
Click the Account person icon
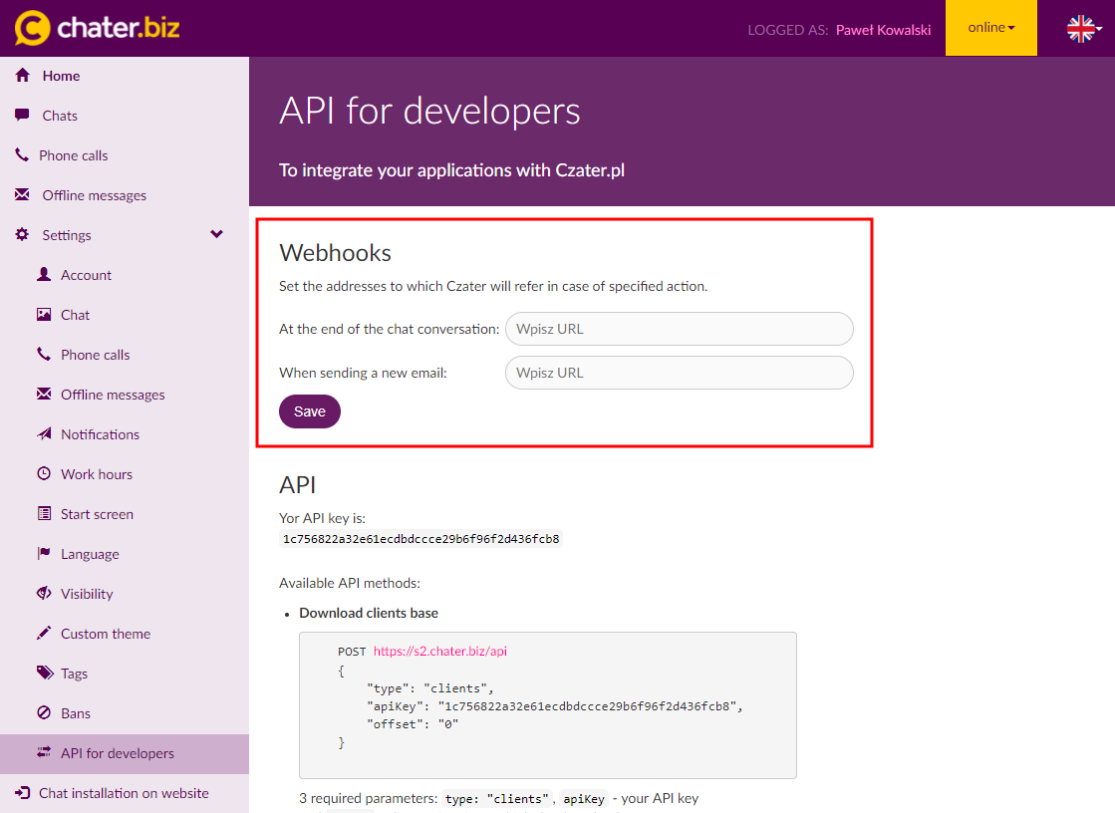click(x=44, y=274)
